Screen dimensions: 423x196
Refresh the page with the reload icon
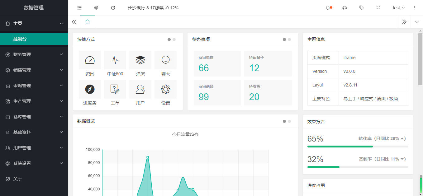coord(113,8)
